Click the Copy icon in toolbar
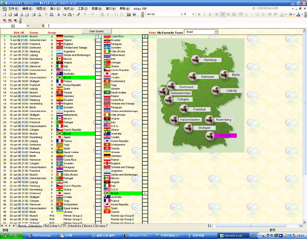 click(x=64, y=14)
